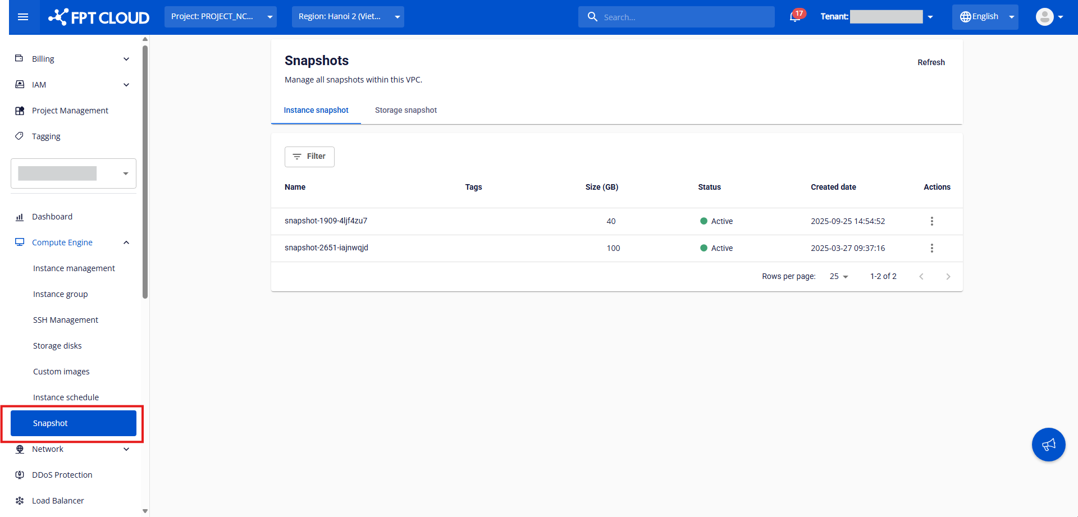
Task: Click Refresh to reload snapshots
Action: [x=931, y=62]
